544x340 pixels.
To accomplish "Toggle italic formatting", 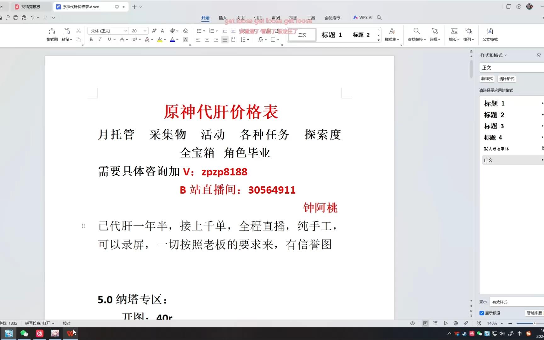I will coord(100,40).
